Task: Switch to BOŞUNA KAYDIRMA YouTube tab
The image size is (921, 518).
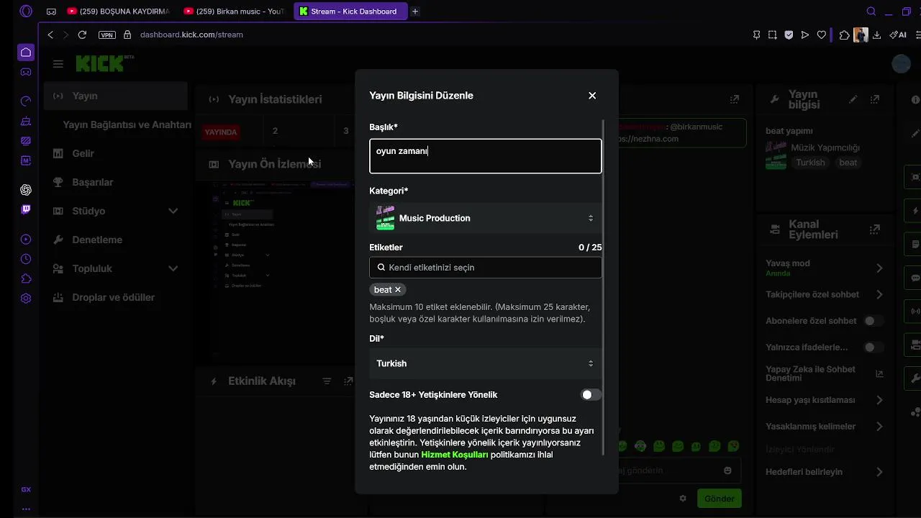Action: (119, 12)
